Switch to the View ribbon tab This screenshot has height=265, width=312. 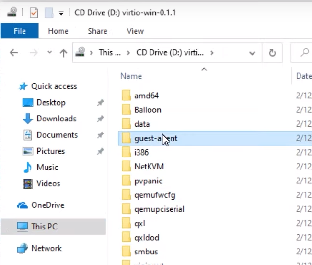(135, 31)
